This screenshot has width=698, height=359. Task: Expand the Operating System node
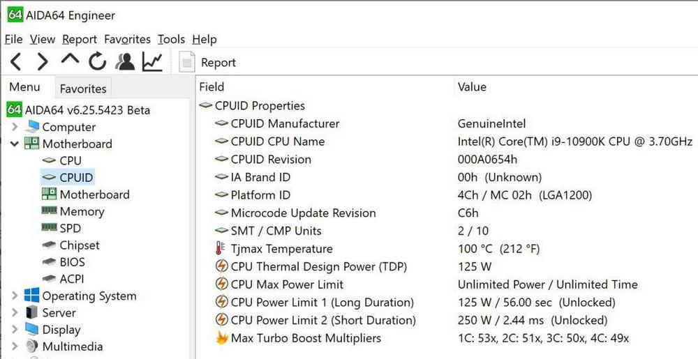coord(15,296)
